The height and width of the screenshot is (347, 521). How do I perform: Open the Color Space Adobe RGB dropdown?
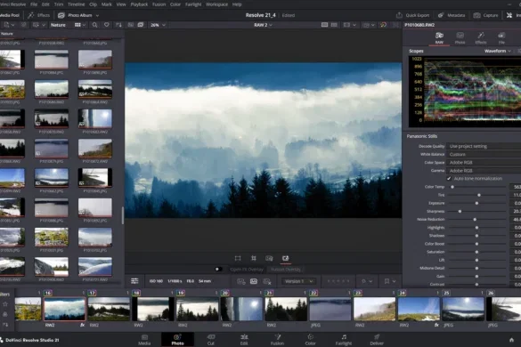[484, 162]
